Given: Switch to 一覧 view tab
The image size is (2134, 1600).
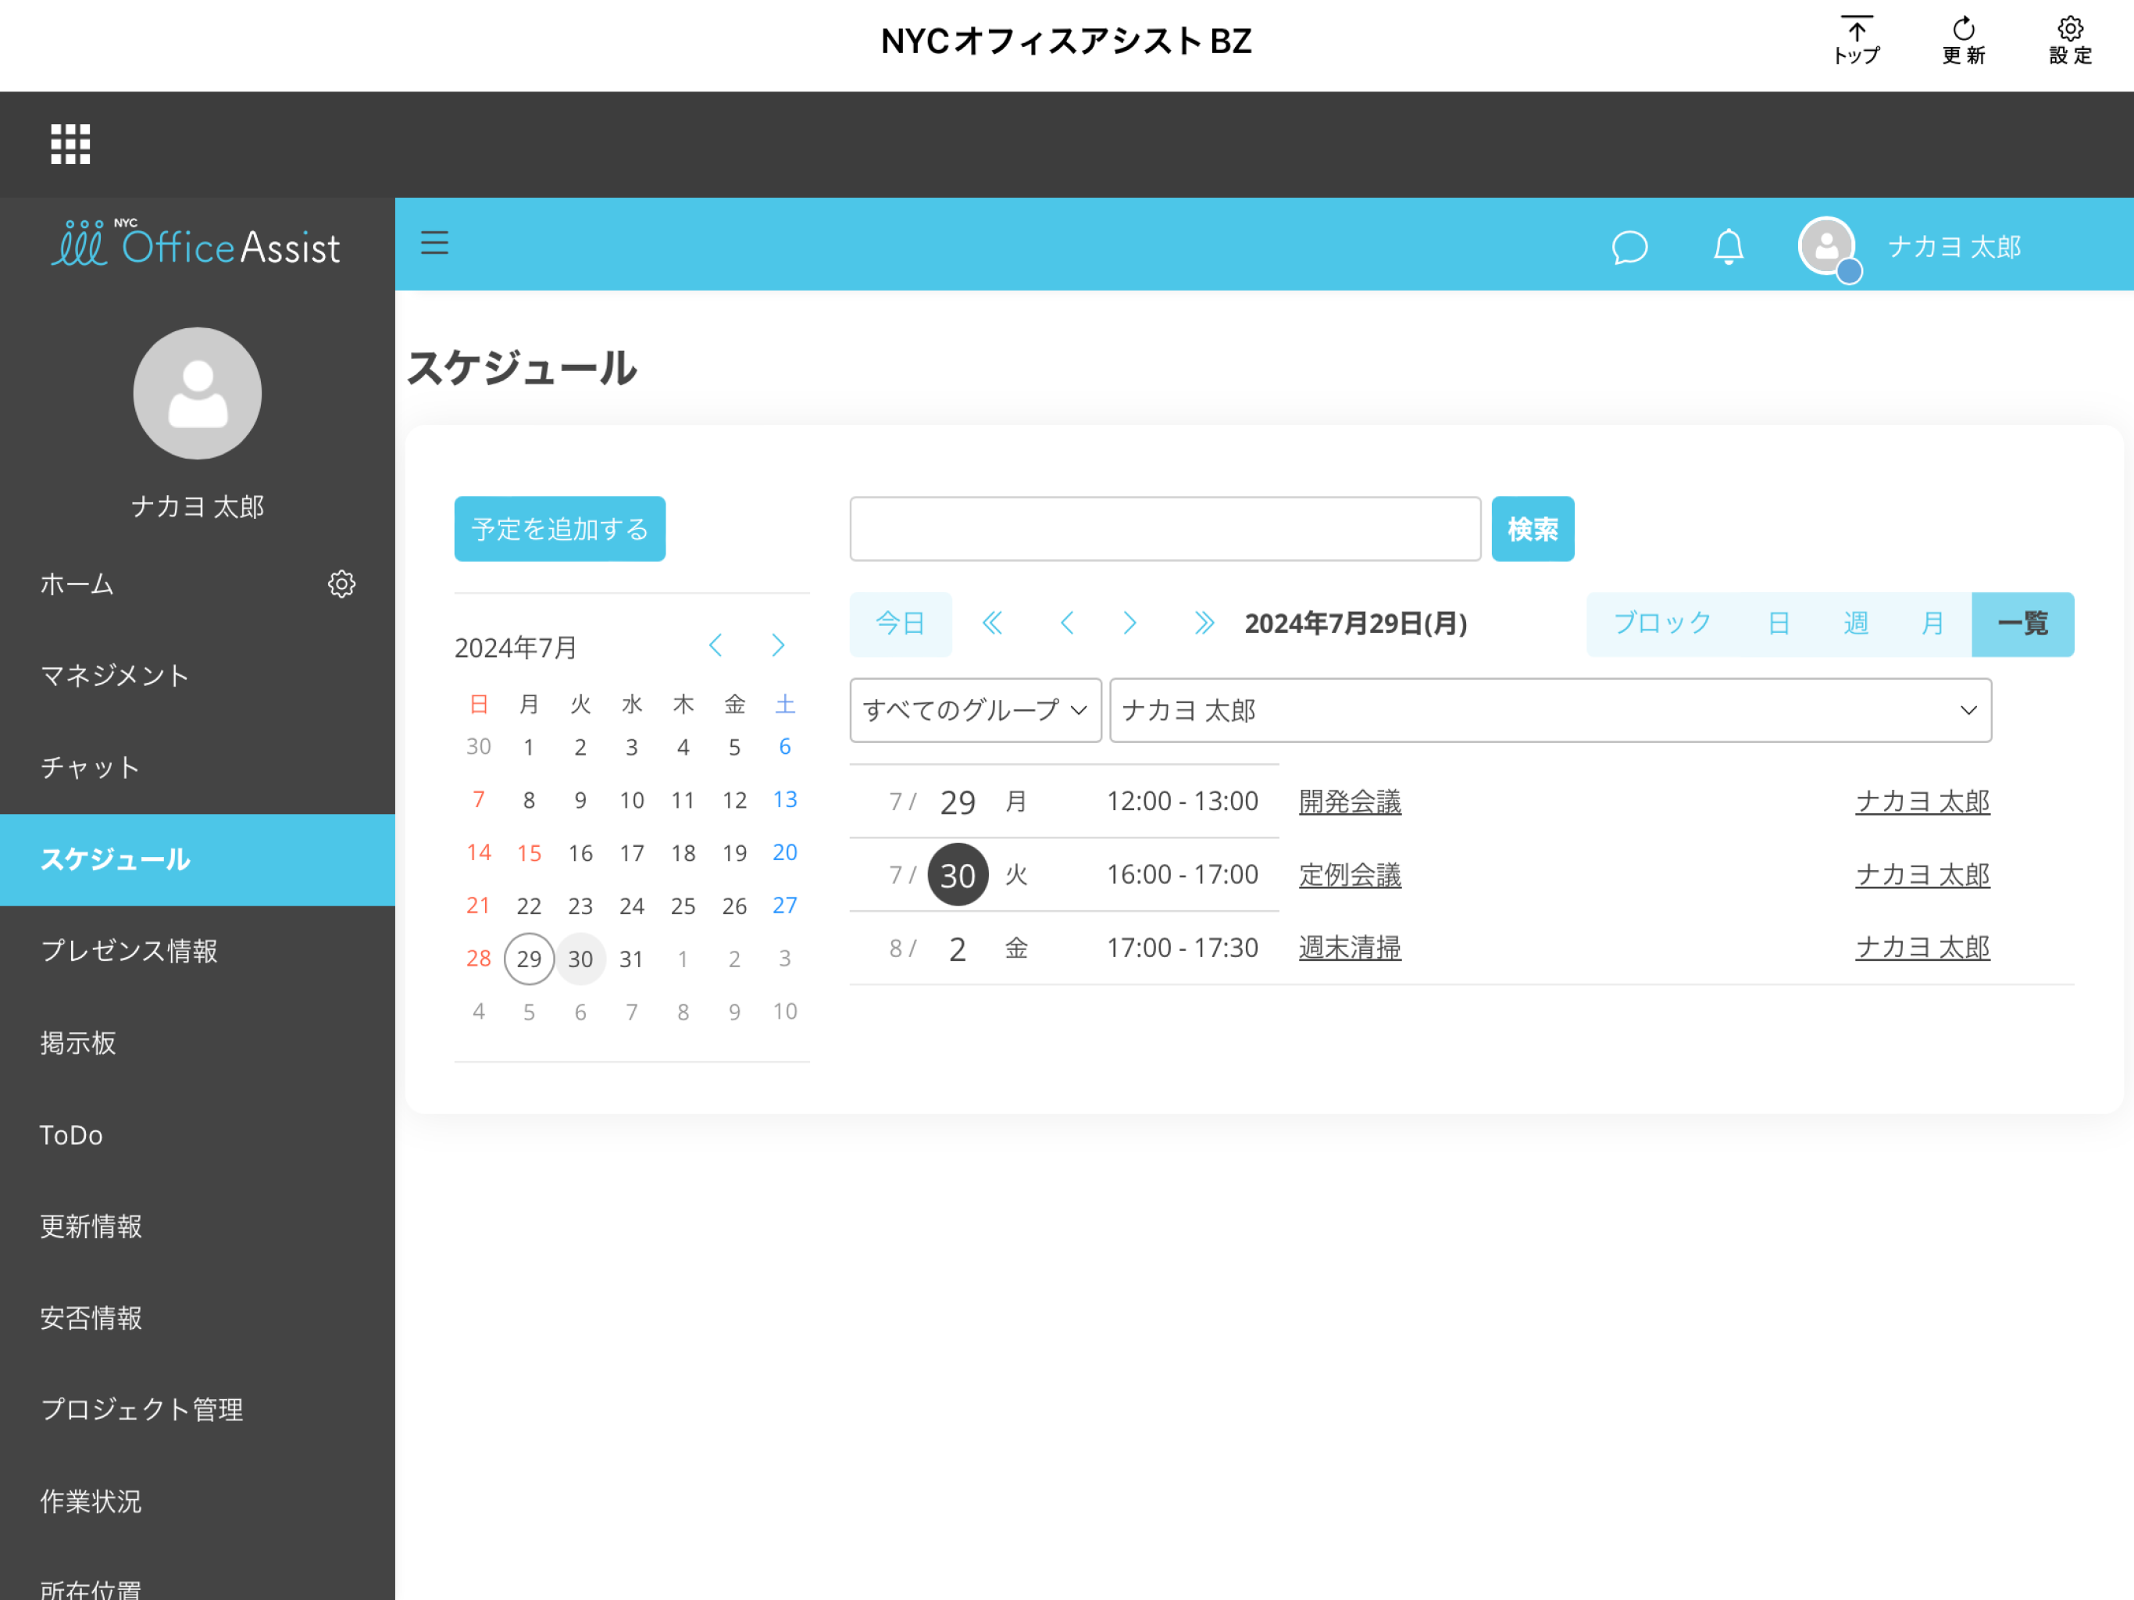Looking at the screenshot, I should (2023, 623).
